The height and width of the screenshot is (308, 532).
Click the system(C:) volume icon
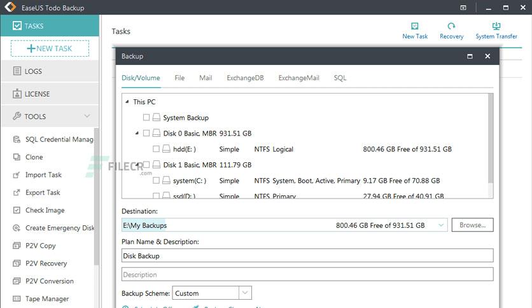click(x=166, y=180)
